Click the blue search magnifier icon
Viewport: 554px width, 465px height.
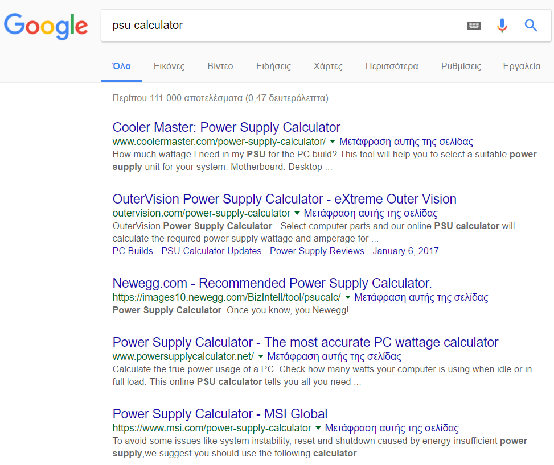(531, 26)
